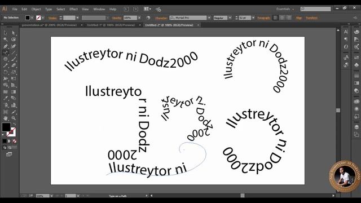Open the Artboards panel icon
The image size is (361, 203).
click(356, 134)
